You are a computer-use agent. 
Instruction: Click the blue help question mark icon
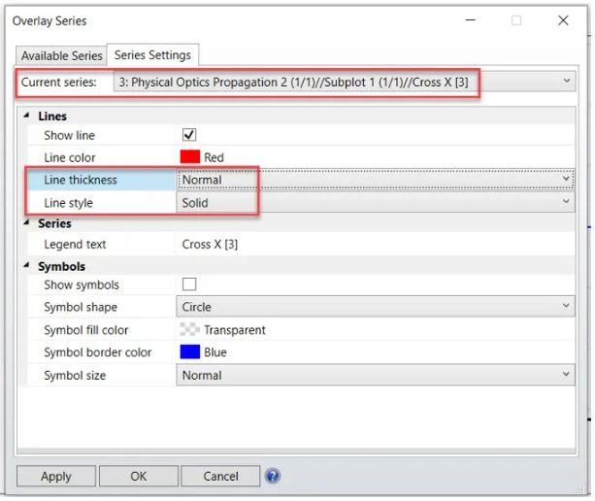273,476
